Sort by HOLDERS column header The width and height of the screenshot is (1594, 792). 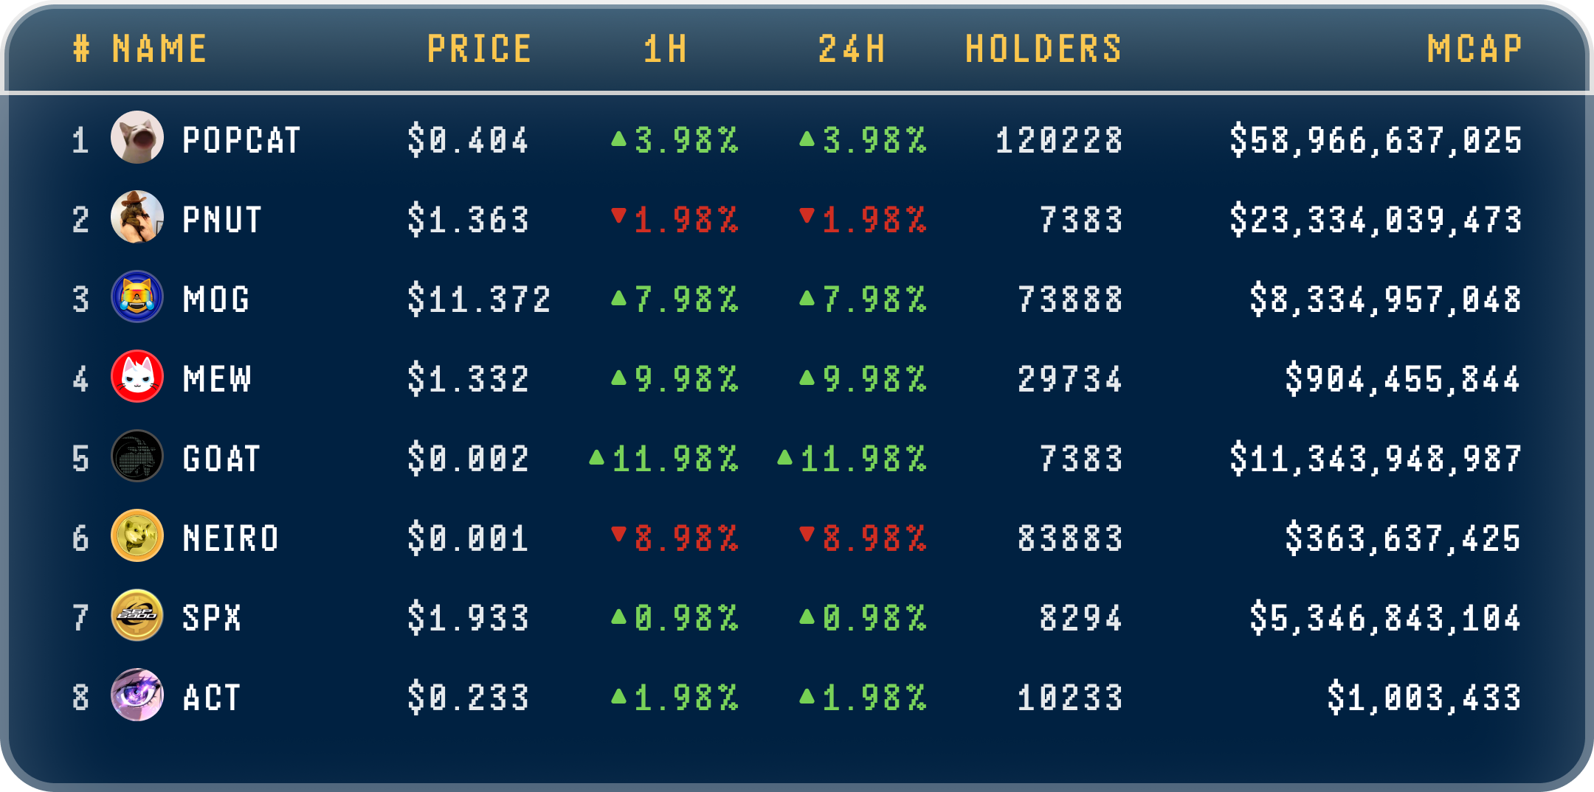(x=1043, y=49)
